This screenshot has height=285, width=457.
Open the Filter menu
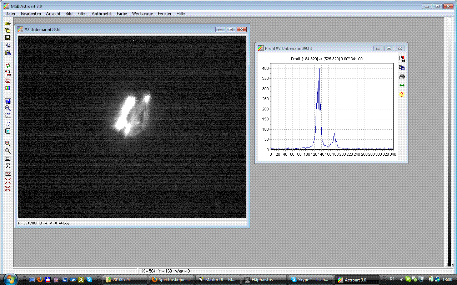(x=82, y=14)
